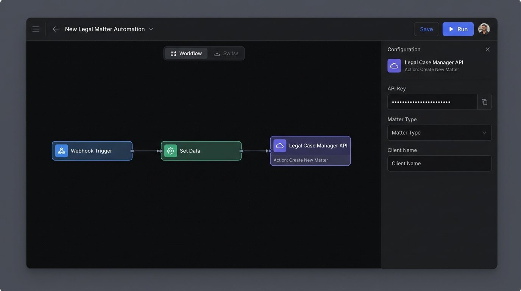
Task: Switch to the Workflow tab
Action: tap(186, 53)
